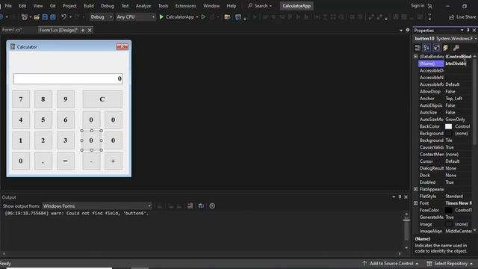Click the Property Pages wrench icon
This screenshot has height=269, width=478.
pos(456,48)
